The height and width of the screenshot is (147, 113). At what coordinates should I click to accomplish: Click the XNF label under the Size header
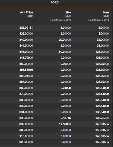[68, 16]
